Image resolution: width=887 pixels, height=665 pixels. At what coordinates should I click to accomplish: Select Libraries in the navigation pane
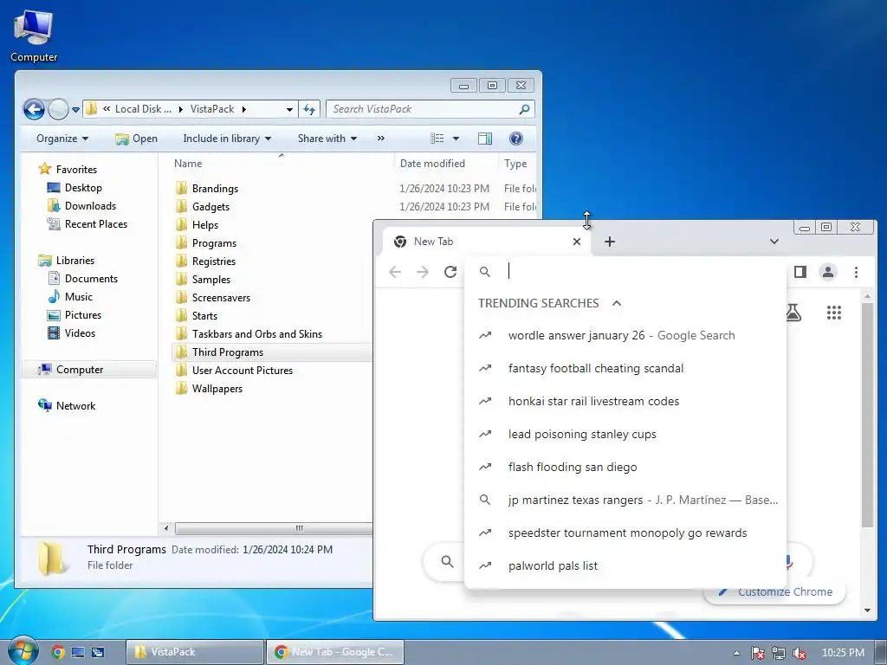tap(66, 260)
